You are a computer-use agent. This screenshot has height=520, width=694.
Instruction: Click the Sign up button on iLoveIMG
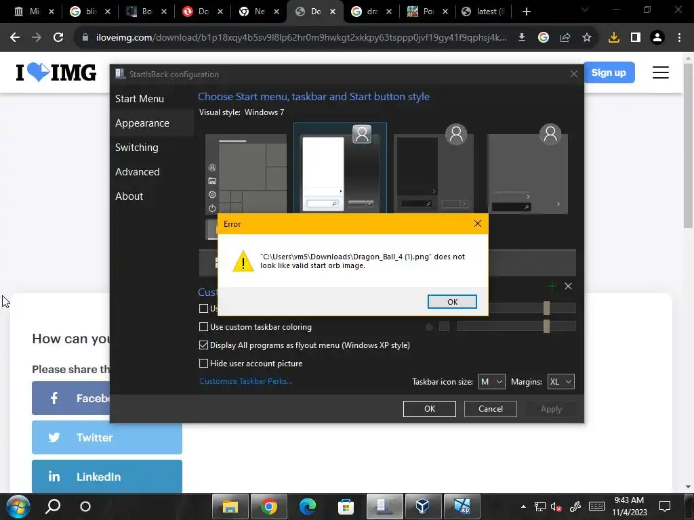[x=609, y=72]
